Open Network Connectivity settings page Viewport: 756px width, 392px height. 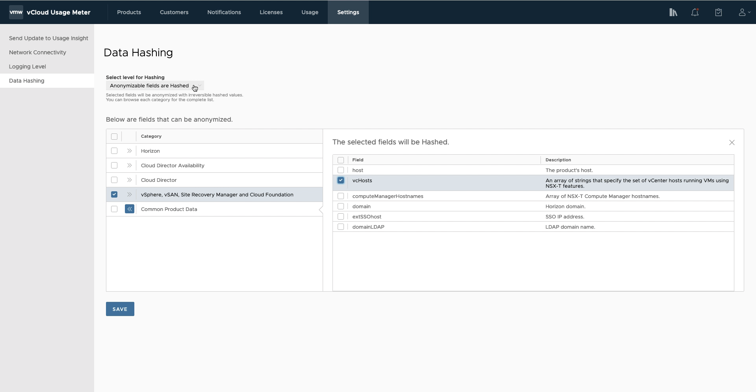pos(37,52)
